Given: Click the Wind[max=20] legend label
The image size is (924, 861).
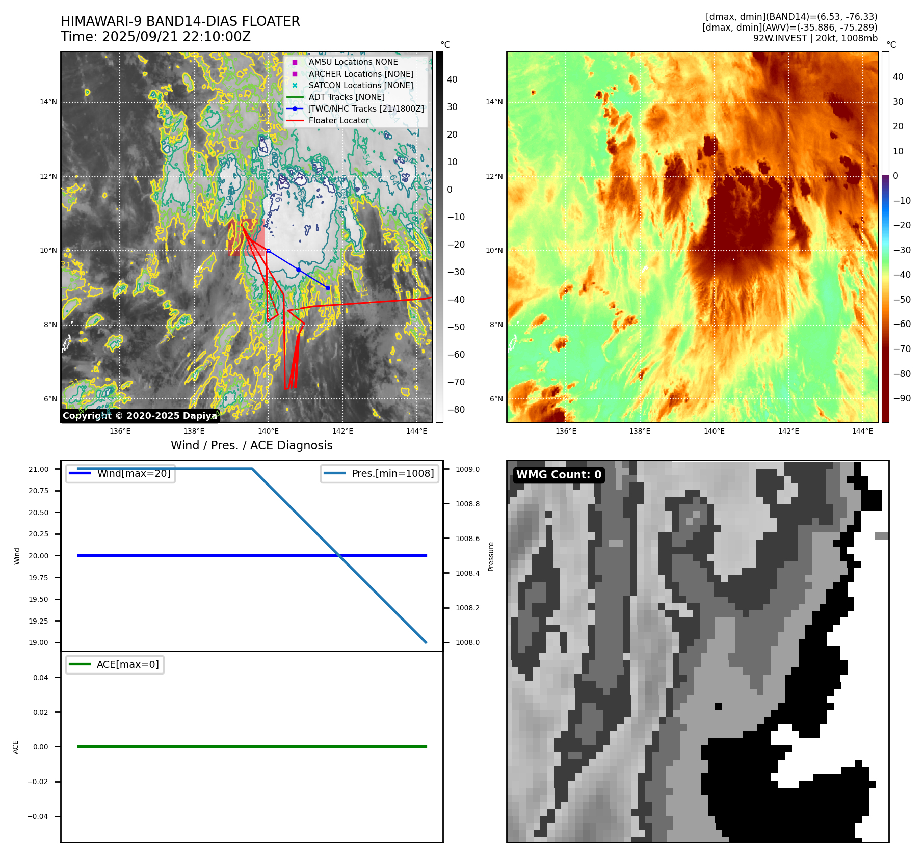Looking at the screenshot, I should coord(134,473).
